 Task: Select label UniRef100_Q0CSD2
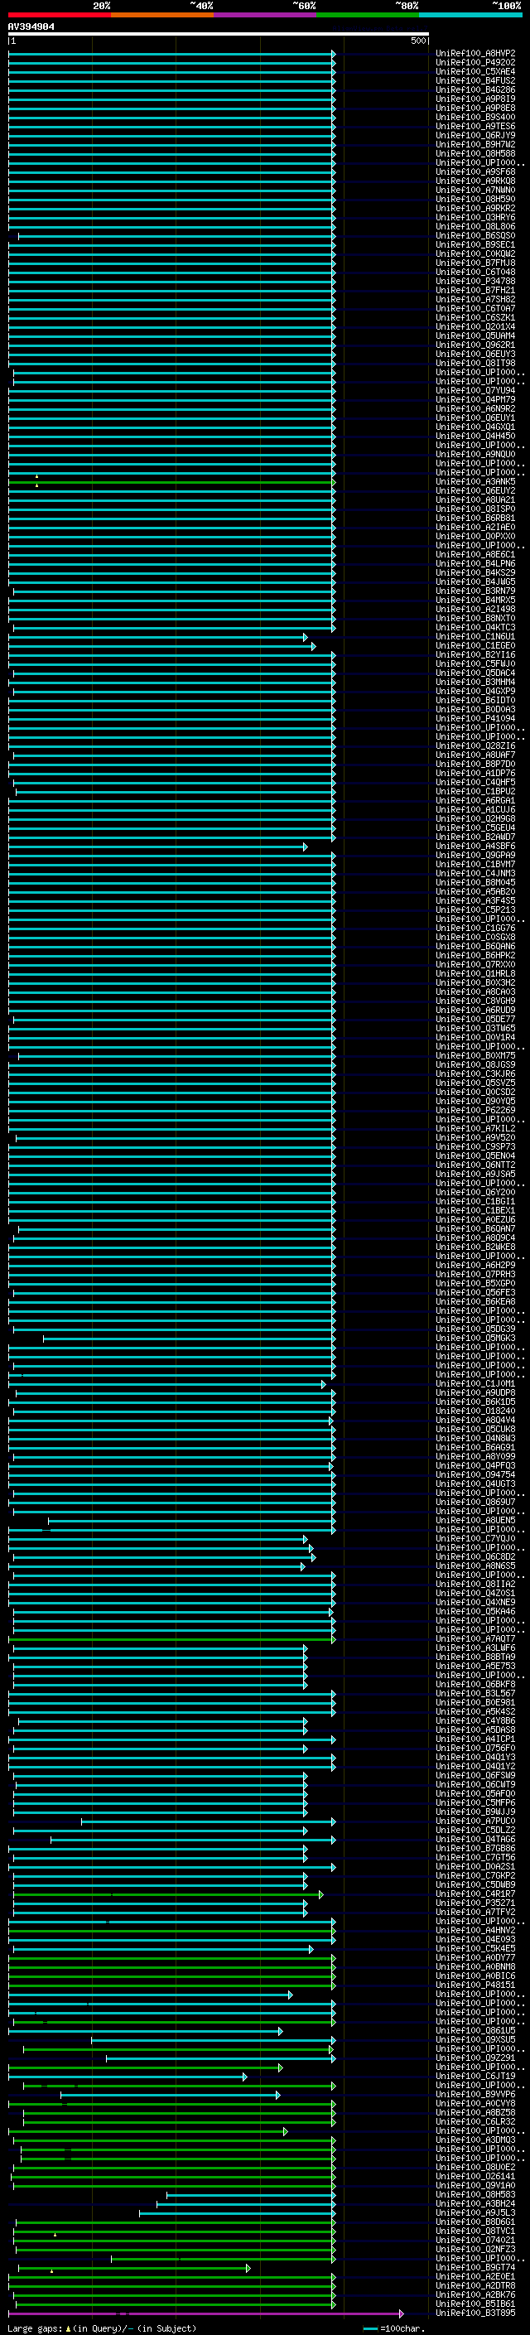[475, 1093]
